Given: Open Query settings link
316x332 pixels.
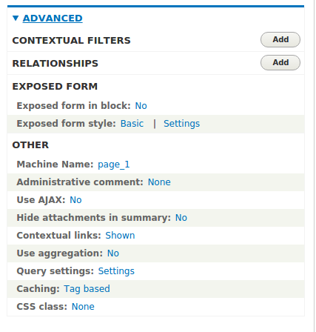Looking at the screenshot, I should point(116,271).
